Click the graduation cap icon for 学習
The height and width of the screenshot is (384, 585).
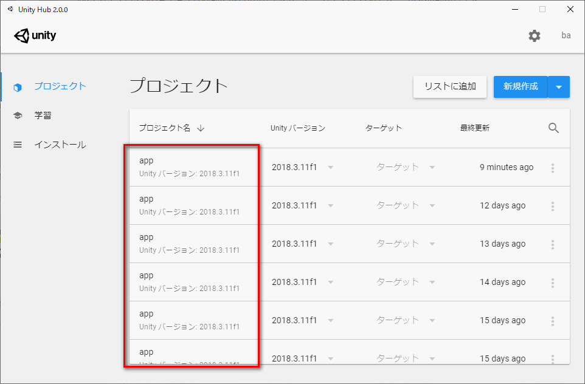coord(18,115)
